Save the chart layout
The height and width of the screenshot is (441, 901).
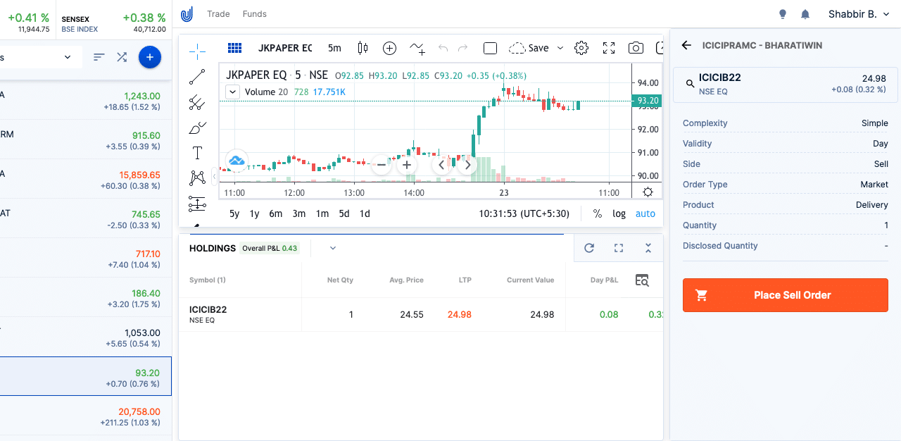[529, 48]
